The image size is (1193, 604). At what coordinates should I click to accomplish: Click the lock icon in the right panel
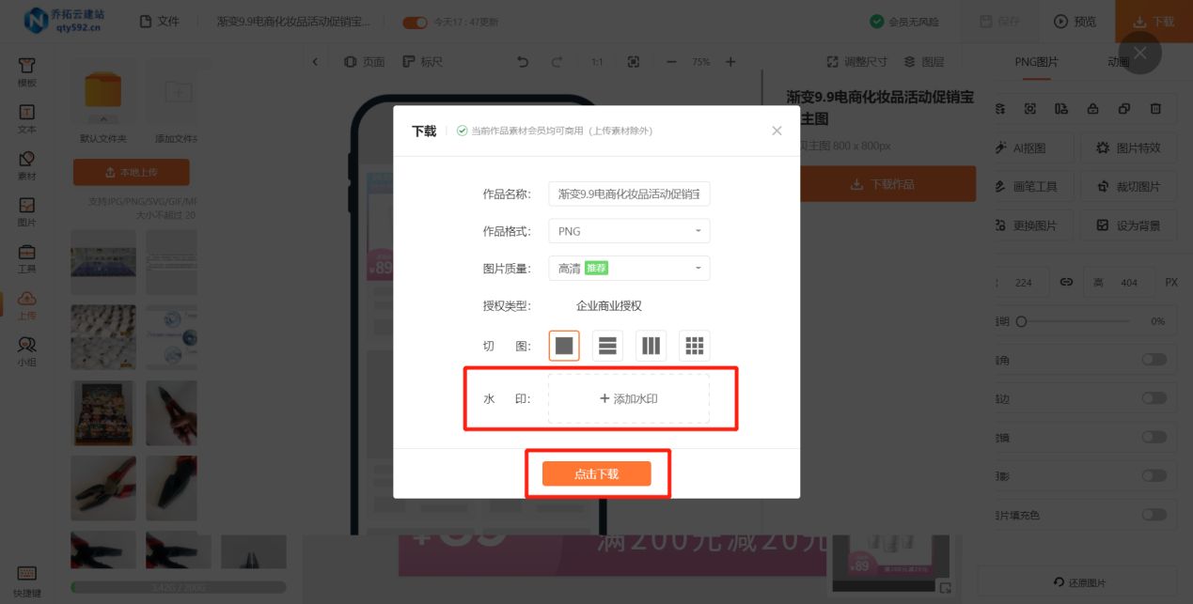[x=1092, y=108]
